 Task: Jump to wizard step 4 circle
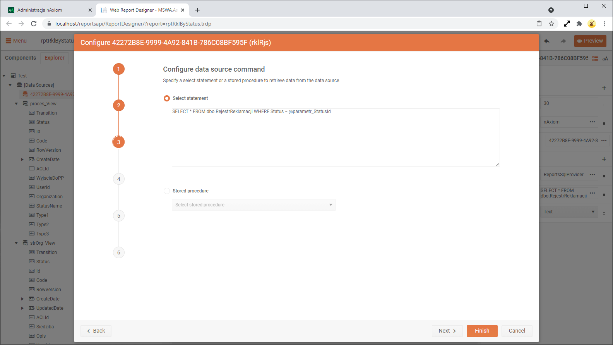pos(119,179)
